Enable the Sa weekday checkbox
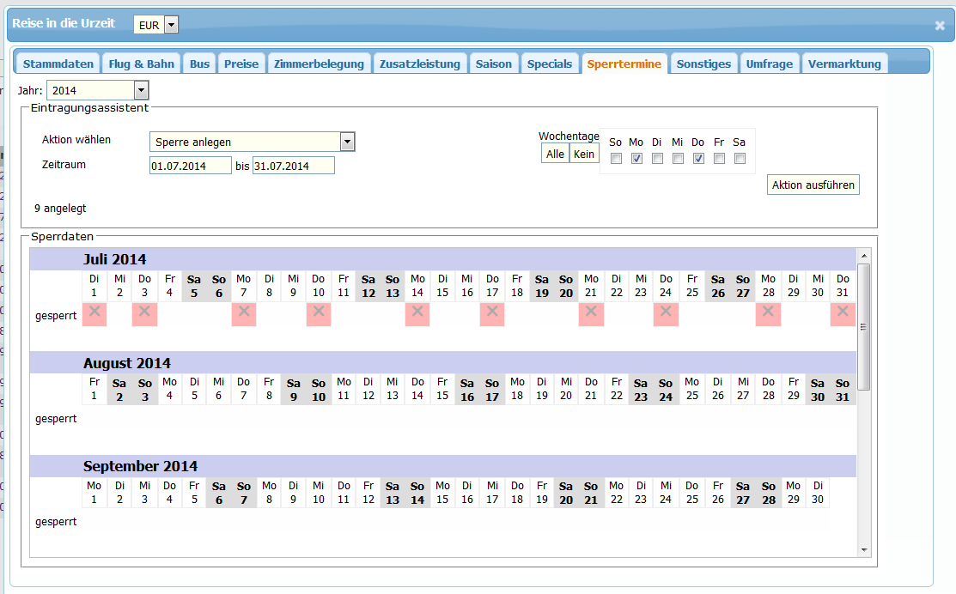The height and width of the screenshot is (594, 956). 740,158
